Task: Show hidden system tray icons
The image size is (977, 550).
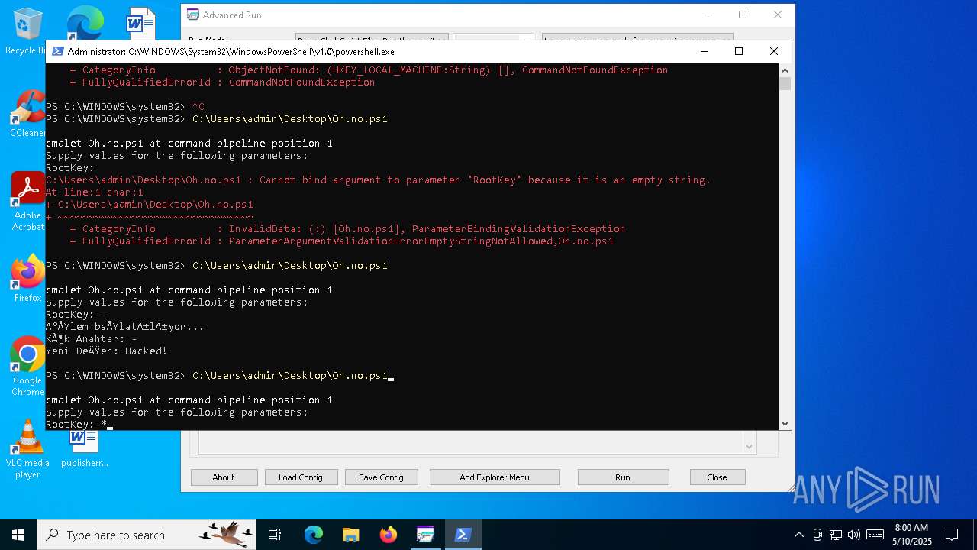Action: (799, 535)
